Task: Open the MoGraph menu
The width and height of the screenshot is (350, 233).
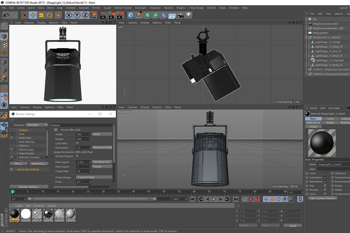Action: pyautogui.click(x=141, y=8)
